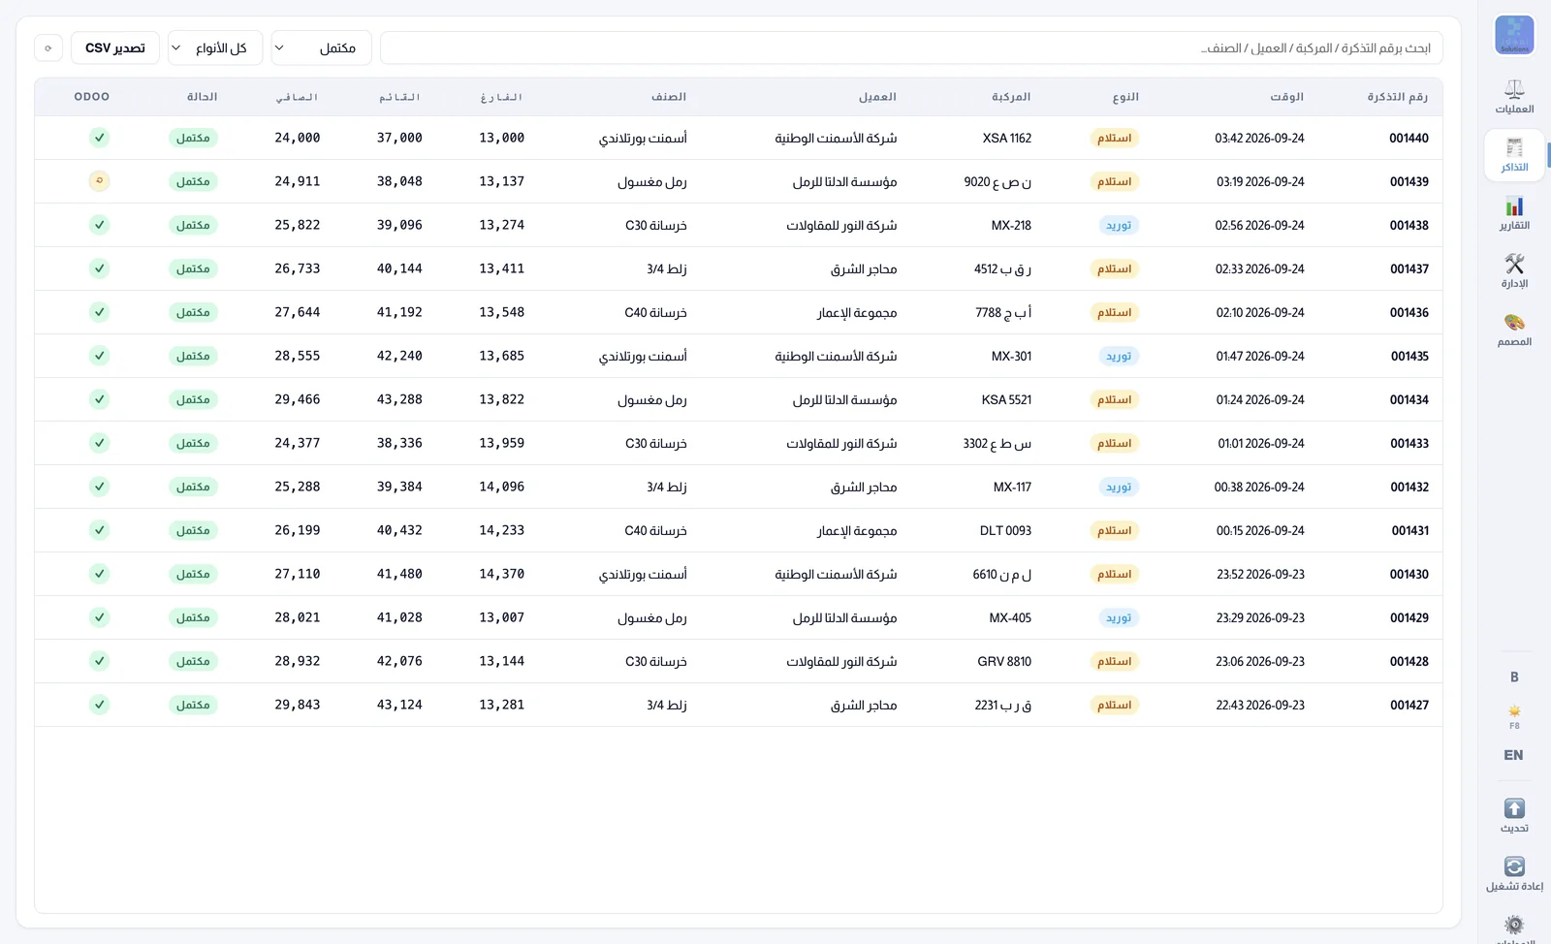Click Odoo synced checkmark for ticket 001430
This screenshot has height=944, width=1551.
pyautogui.click(x=99, y=574)
